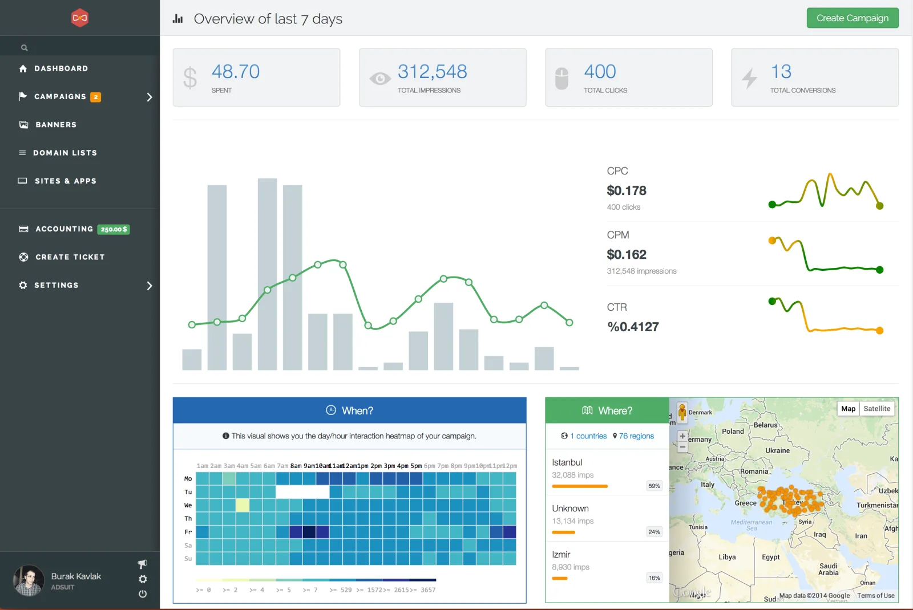The image size is (913, 610).
Task: Expand the Campaigns submenu chevron
Action: [x=150, y=97]
